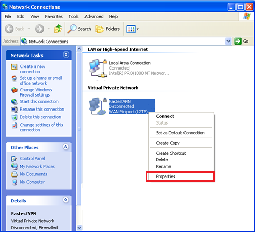Click the sidebar scroll down arrow
255x232 pixels.
click(x=79, y=227)
